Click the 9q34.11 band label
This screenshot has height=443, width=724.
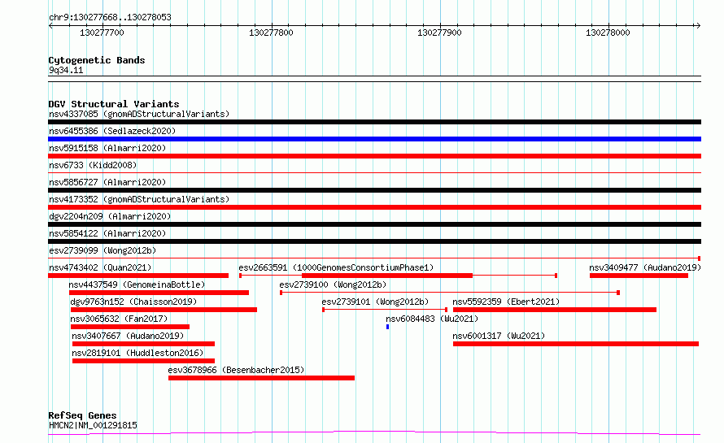[66, 70]
